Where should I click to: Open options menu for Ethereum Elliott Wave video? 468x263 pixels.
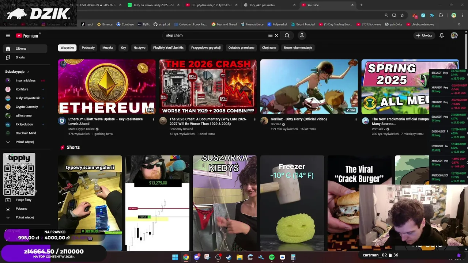(x=154, y=119)
